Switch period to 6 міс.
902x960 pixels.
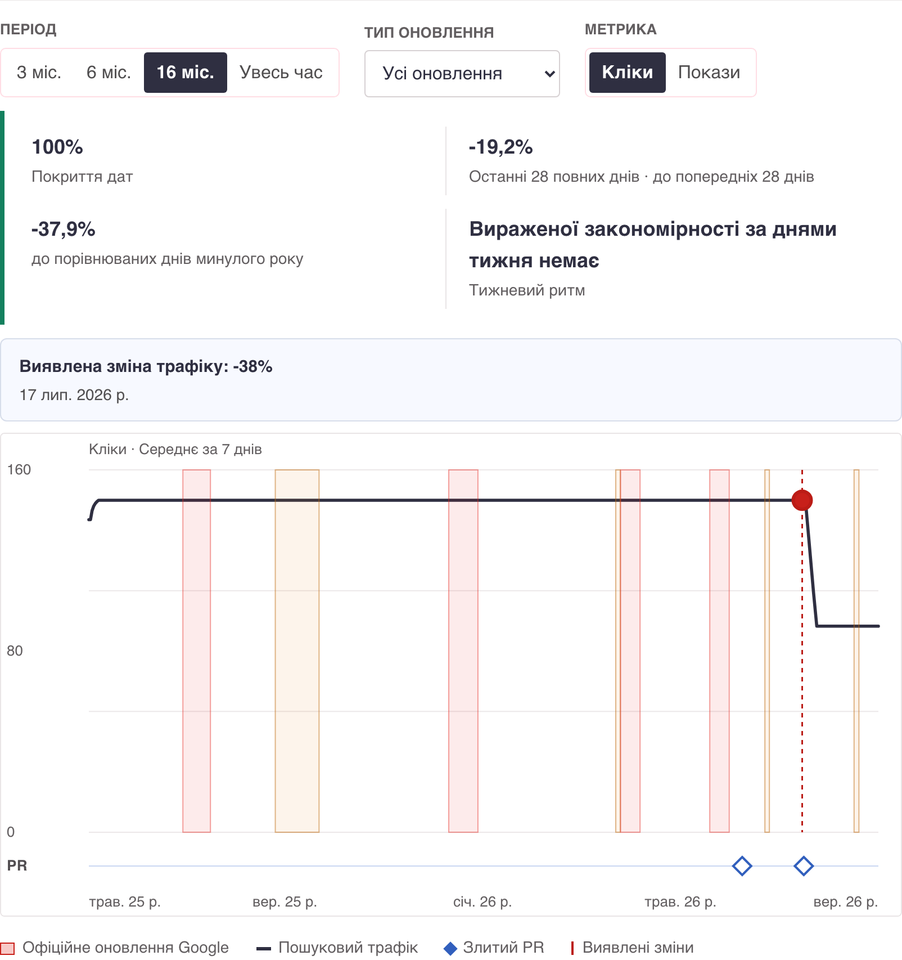pos(109,73)
